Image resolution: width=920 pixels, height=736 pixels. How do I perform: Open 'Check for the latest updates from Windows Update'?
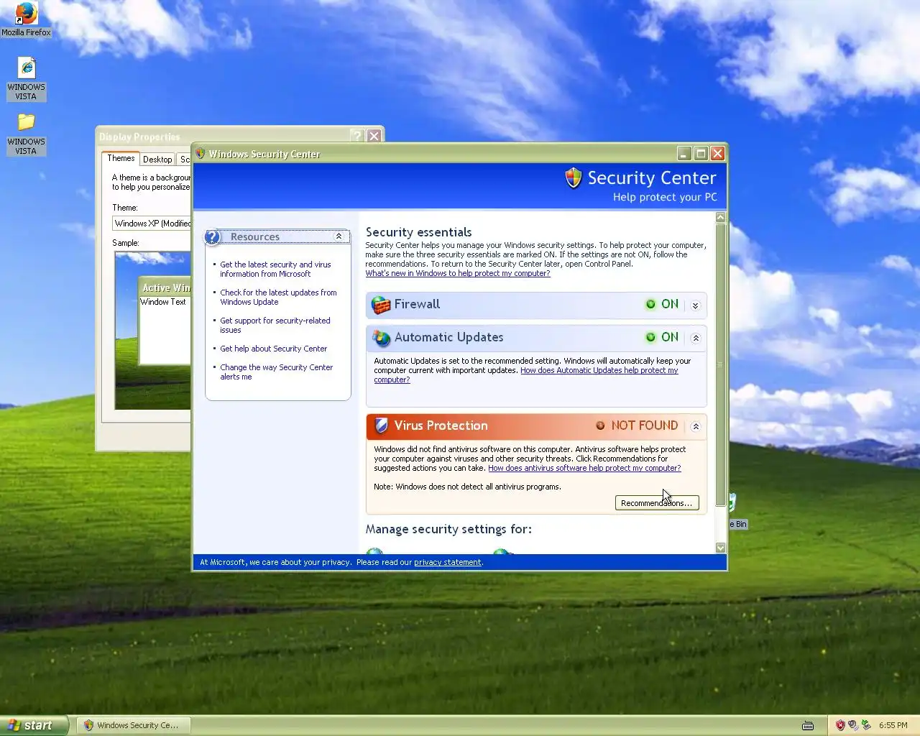click(x=278, y=297)
